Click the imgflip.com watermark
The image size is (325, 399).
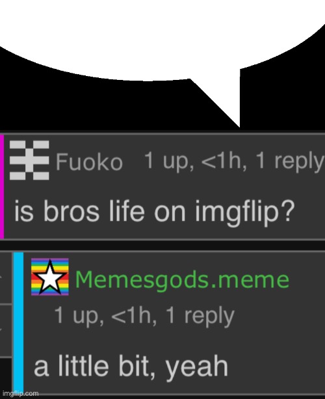pyautogui.click(x=21, y=394)
